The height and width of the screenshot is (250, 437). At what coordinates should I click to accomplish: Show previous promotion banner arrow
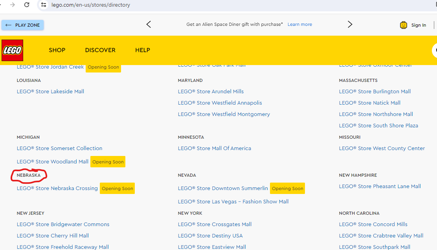pyautogui.click(x=149, y=24)
